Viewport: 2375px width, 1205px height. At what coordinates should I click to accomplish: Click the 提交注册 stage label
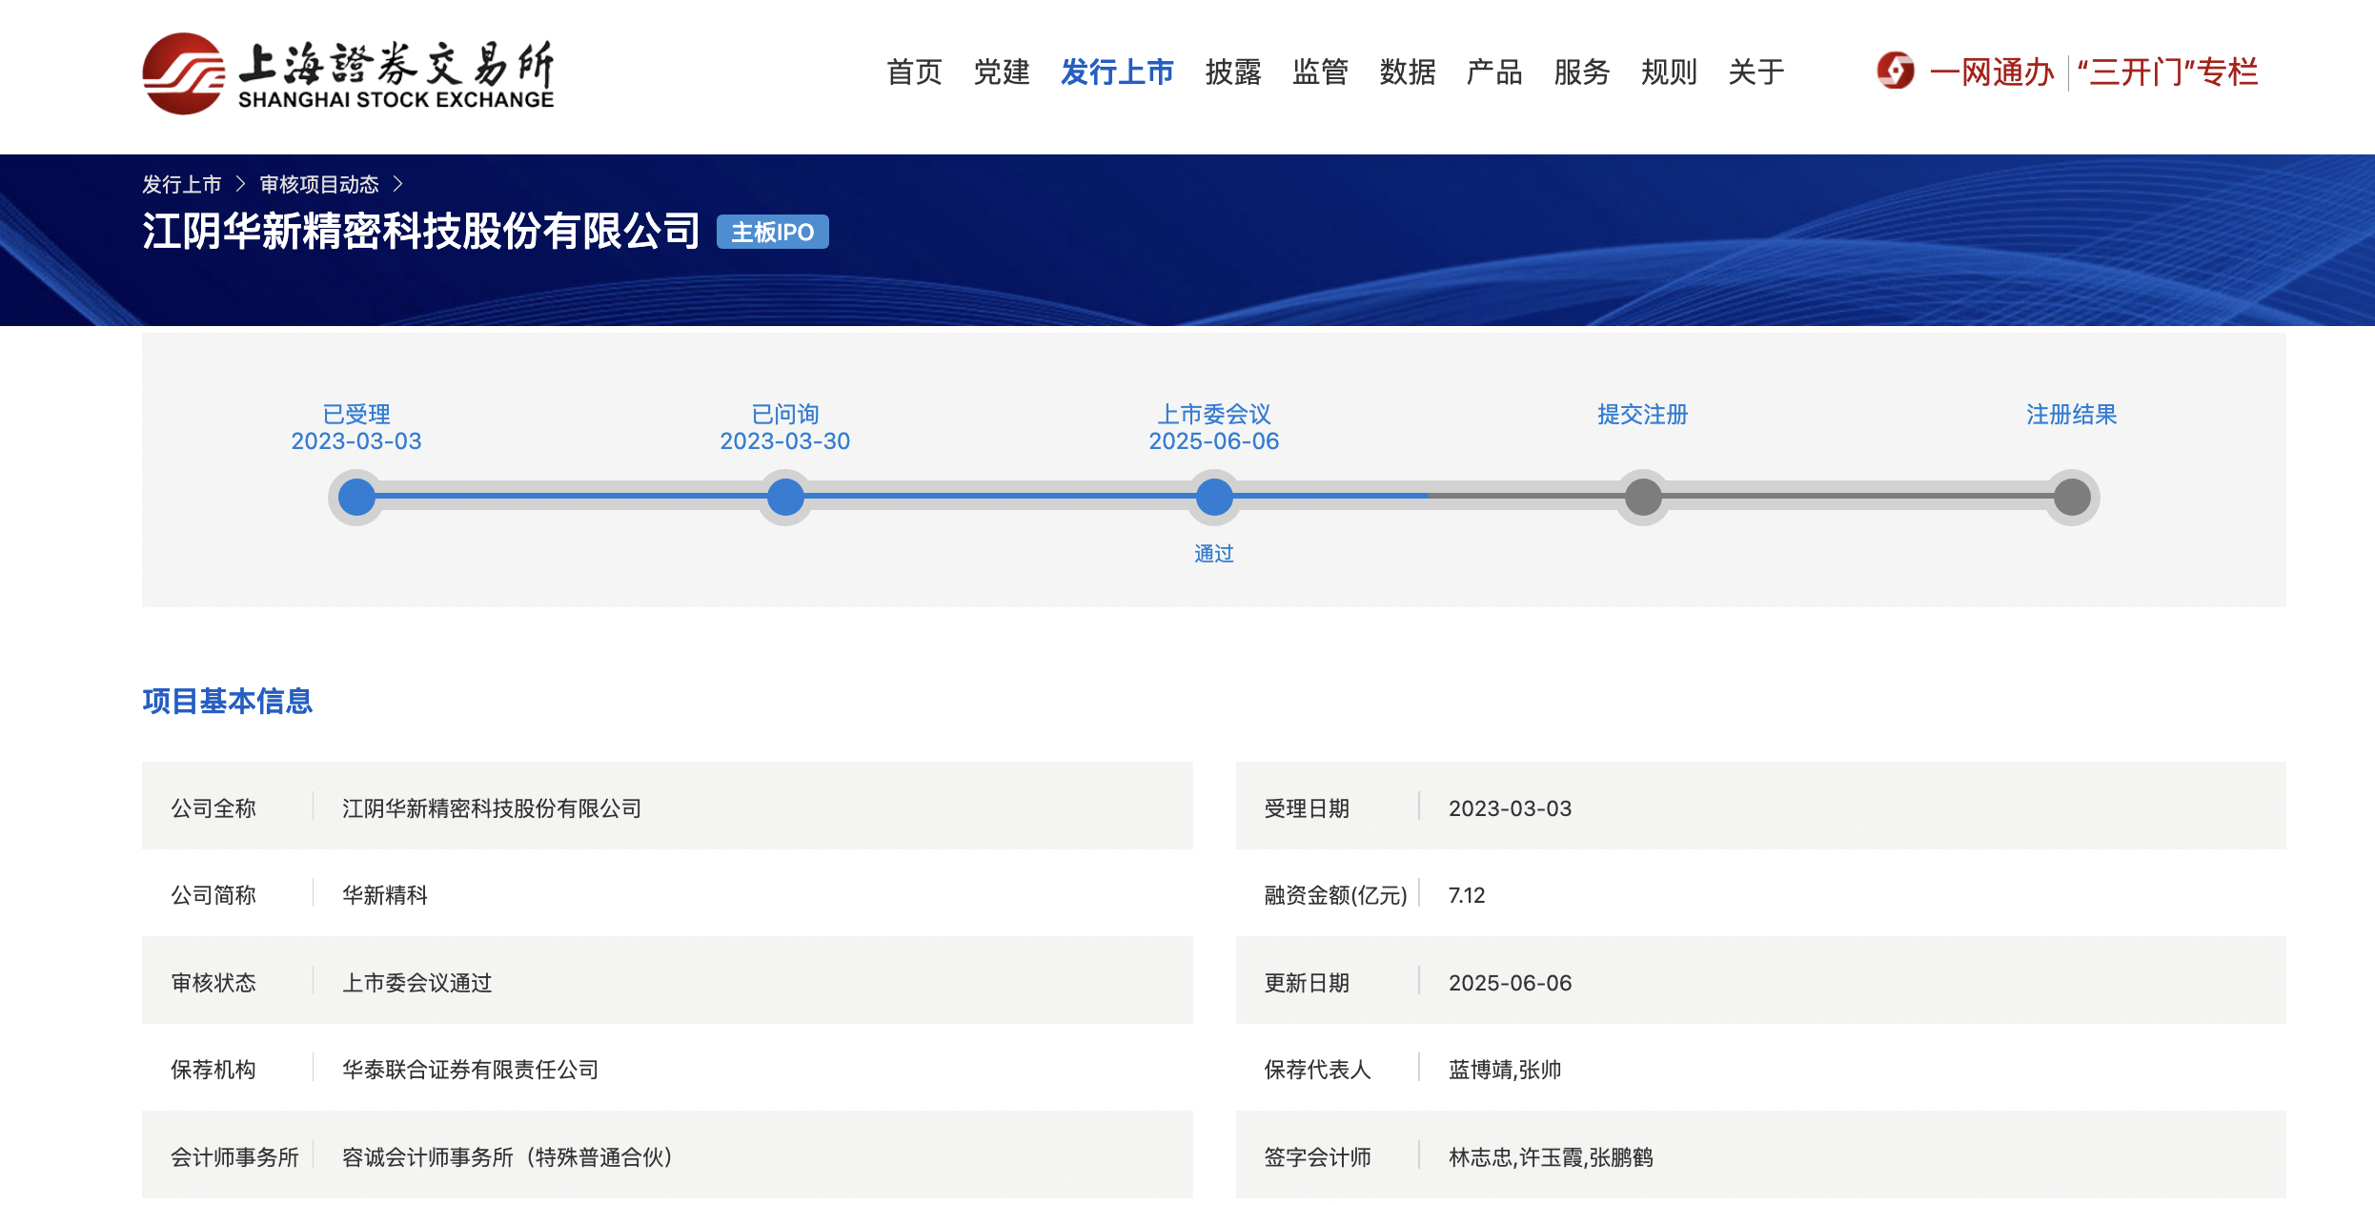pos(1643,415)
